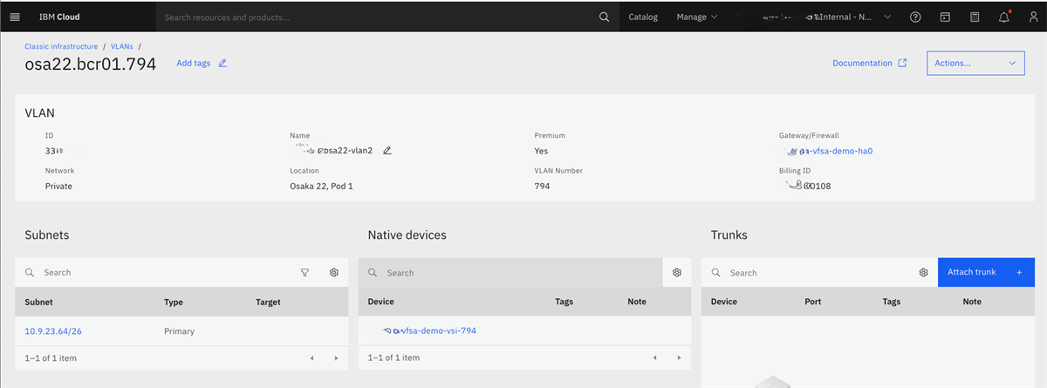Open the user profile avatar icon
The width and height of the screenshot is (1047, 388).
[x=1033, y=17]
